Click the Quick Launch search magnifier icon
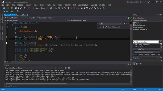This screenshot has height=91, width=163. pyautogui.click(x=149, y=2)
